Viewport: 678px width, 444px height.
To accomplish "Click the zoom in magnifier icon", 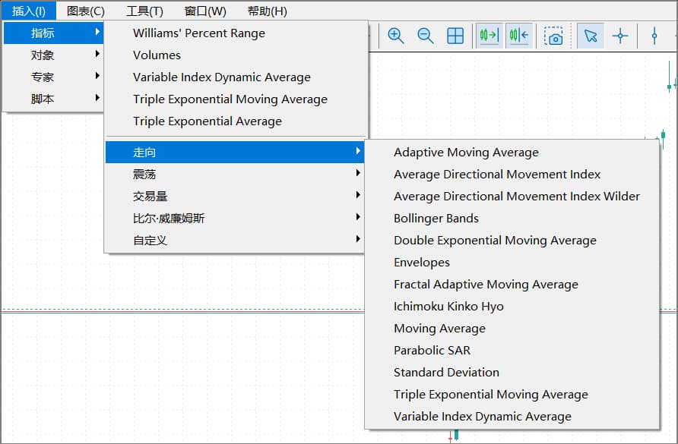I will pyautogui.click(x=395, y=36).
